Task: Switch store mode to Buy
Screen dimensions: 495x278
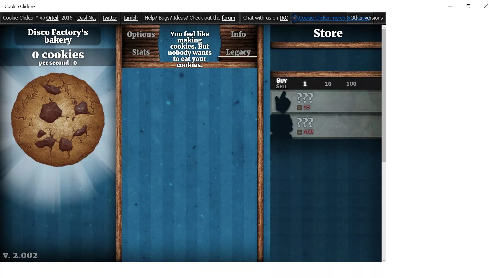Action: pyautogui.click(x=282, y=81)
